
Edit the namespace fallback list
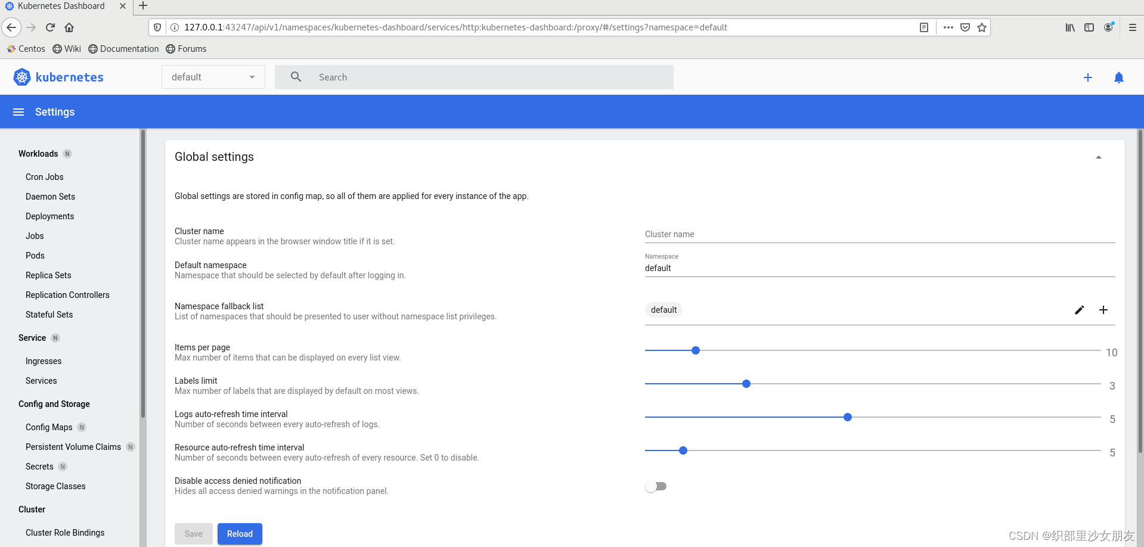[x=1080, y=310]
